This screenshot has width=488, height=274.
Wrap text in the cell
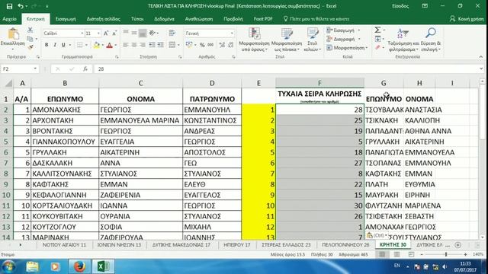[172, 33]
